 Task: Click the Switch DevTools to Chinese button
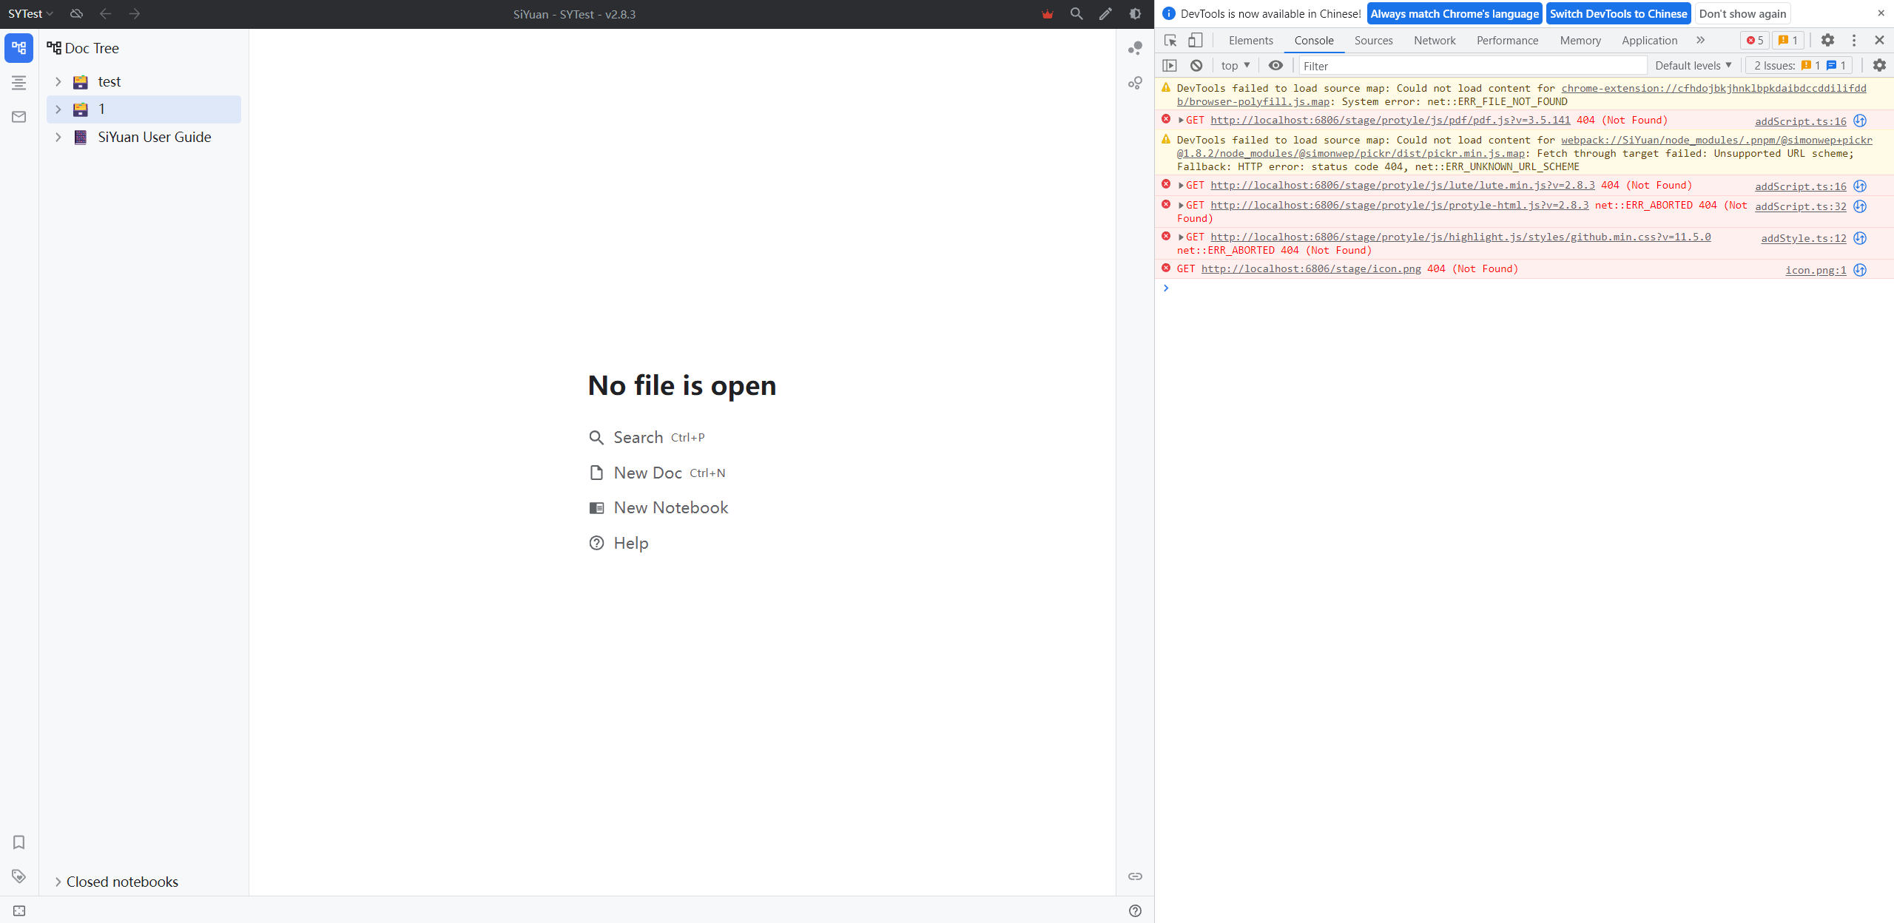point(1618,13)
